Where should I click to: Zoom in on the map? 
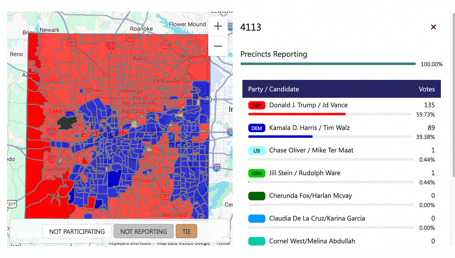click(x=218, y=26)
